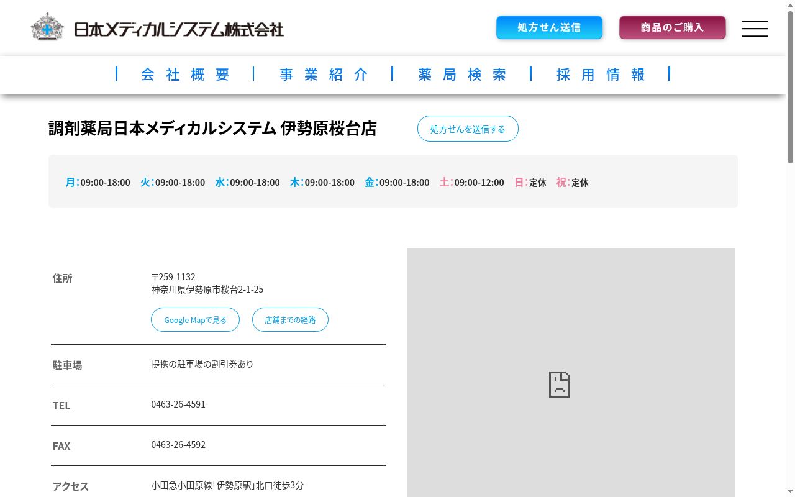
Task: Click Wednesday hours 水 09:00-18:00
Action: (247, 182)
